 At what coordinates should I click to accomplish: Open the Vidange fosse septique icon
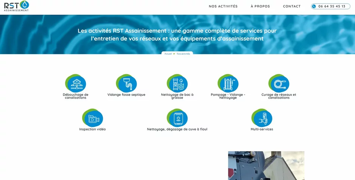click(127, 83)
